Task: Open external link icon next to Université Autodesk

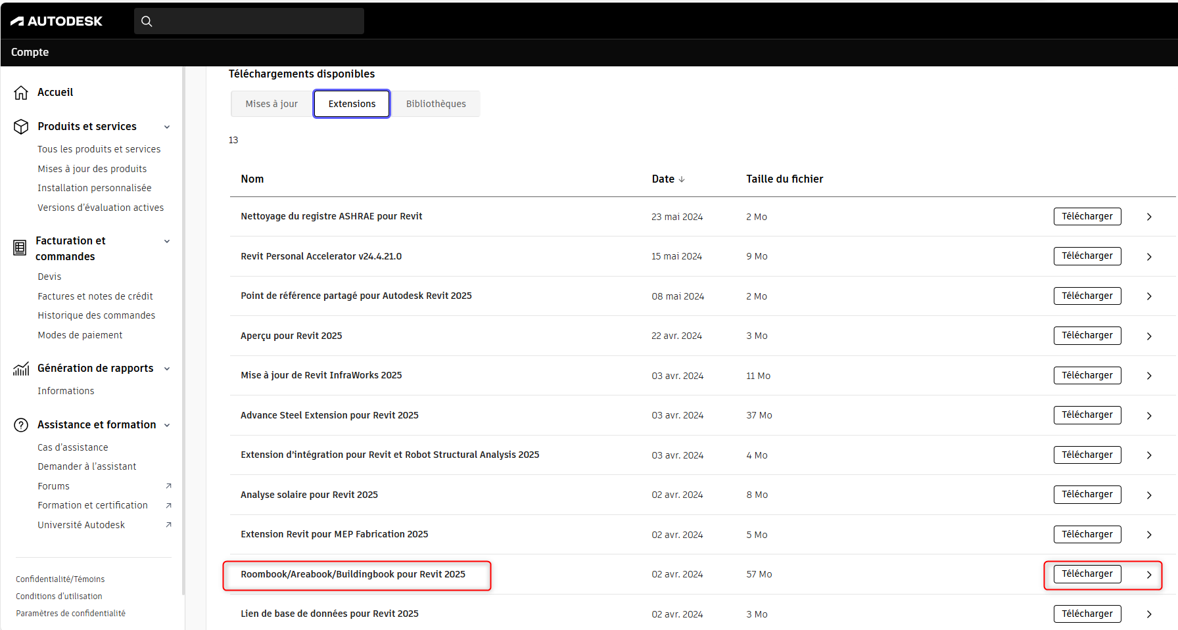Action: pyautogui.click(x=168, y=525)
